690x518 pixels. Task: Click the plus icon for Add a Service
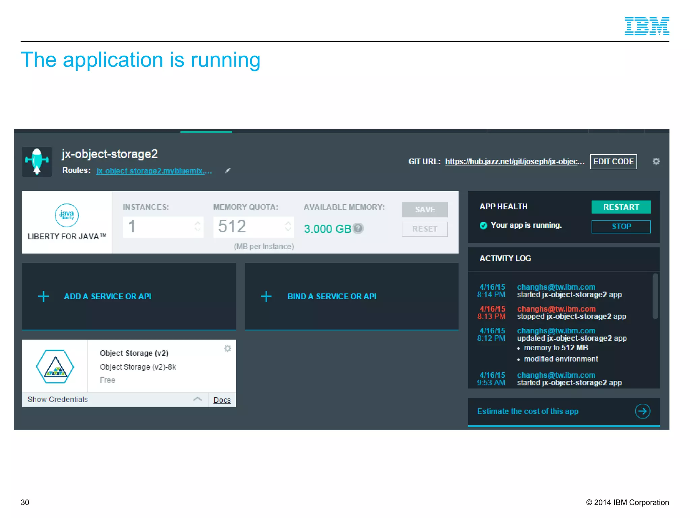click(x=43, y=296)
